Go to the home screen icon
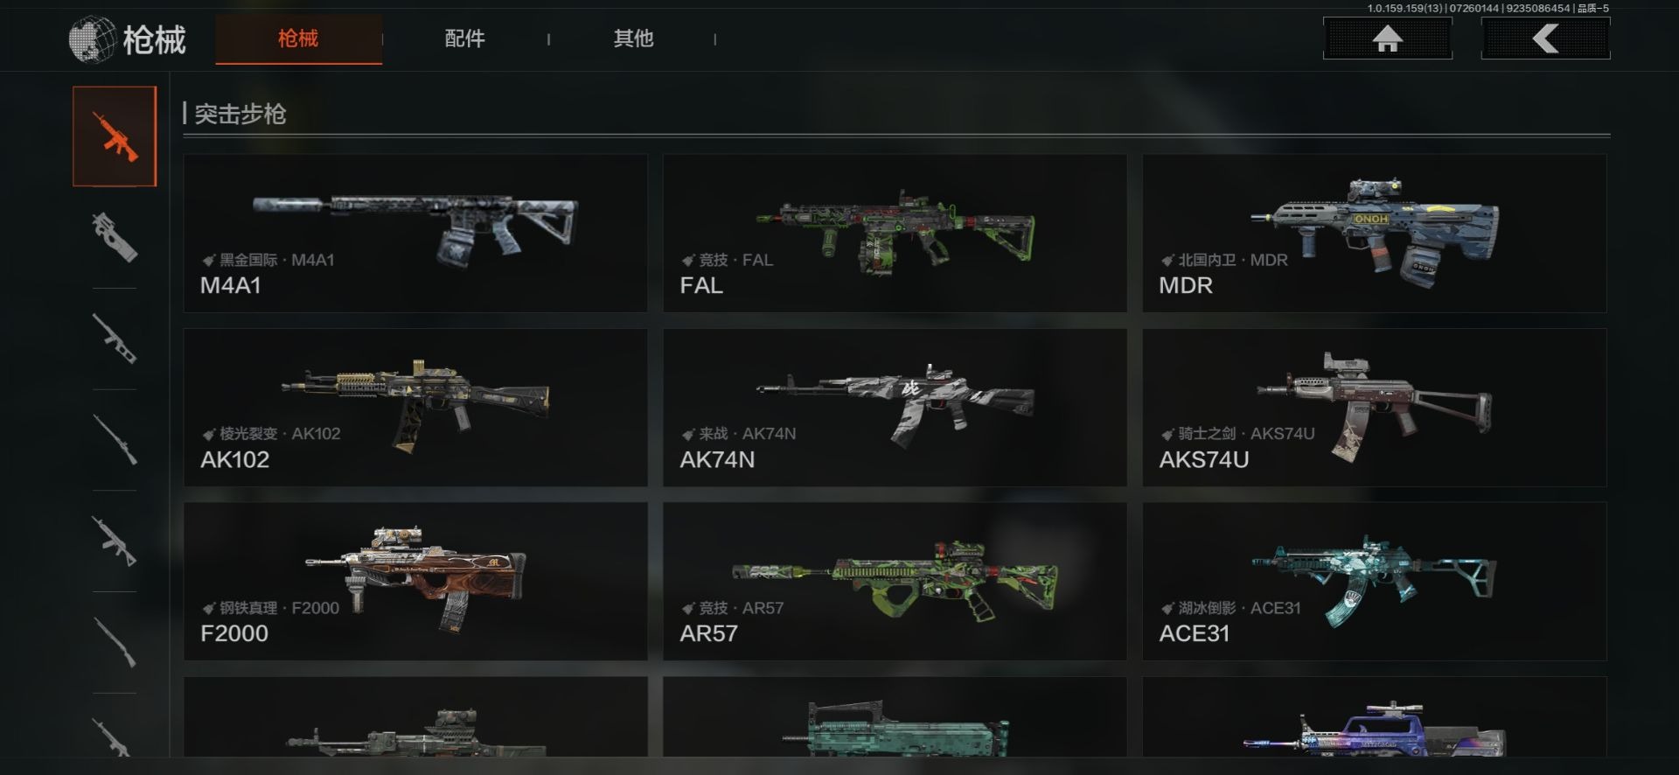1679x775 pixels. (x=1388, y=38)
